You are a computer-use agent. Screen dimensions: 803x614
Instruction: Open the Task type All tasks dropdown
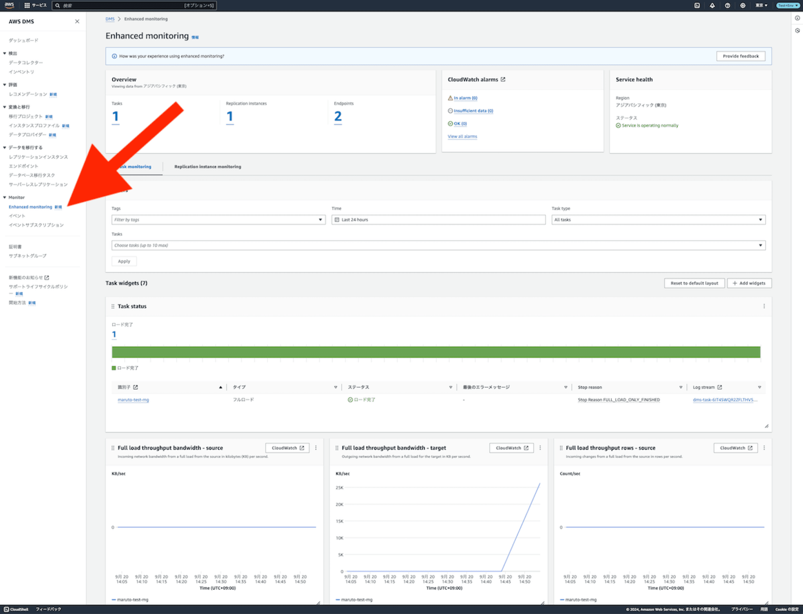coord(658,220)
